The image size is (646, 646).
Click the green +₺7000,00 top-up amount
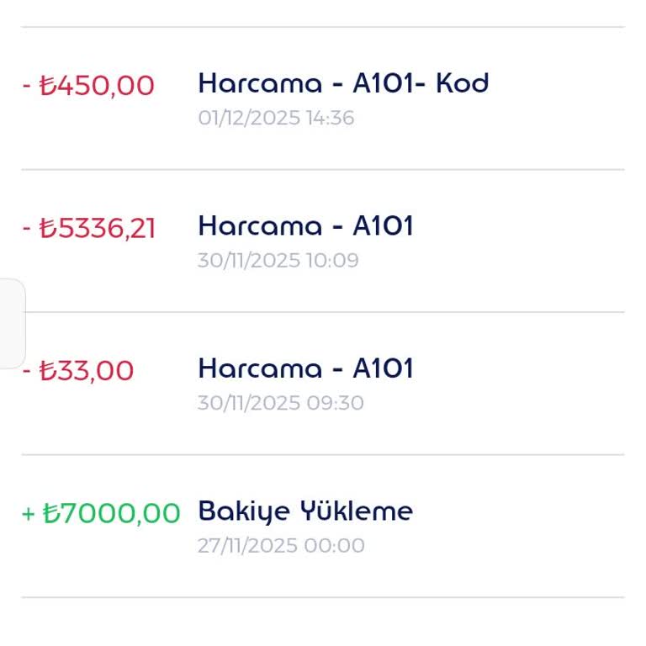(101, 513)
